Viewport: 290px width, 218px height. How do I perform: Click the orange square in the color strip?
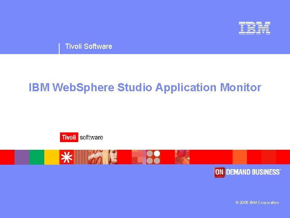click(x=240, y=157)
